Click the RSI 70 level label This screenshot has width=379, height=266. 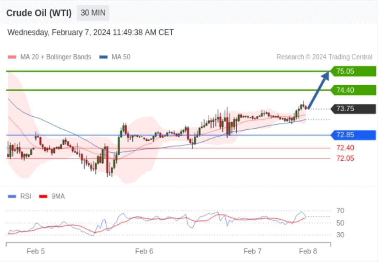pyautogui.click(x=340, y=211)
